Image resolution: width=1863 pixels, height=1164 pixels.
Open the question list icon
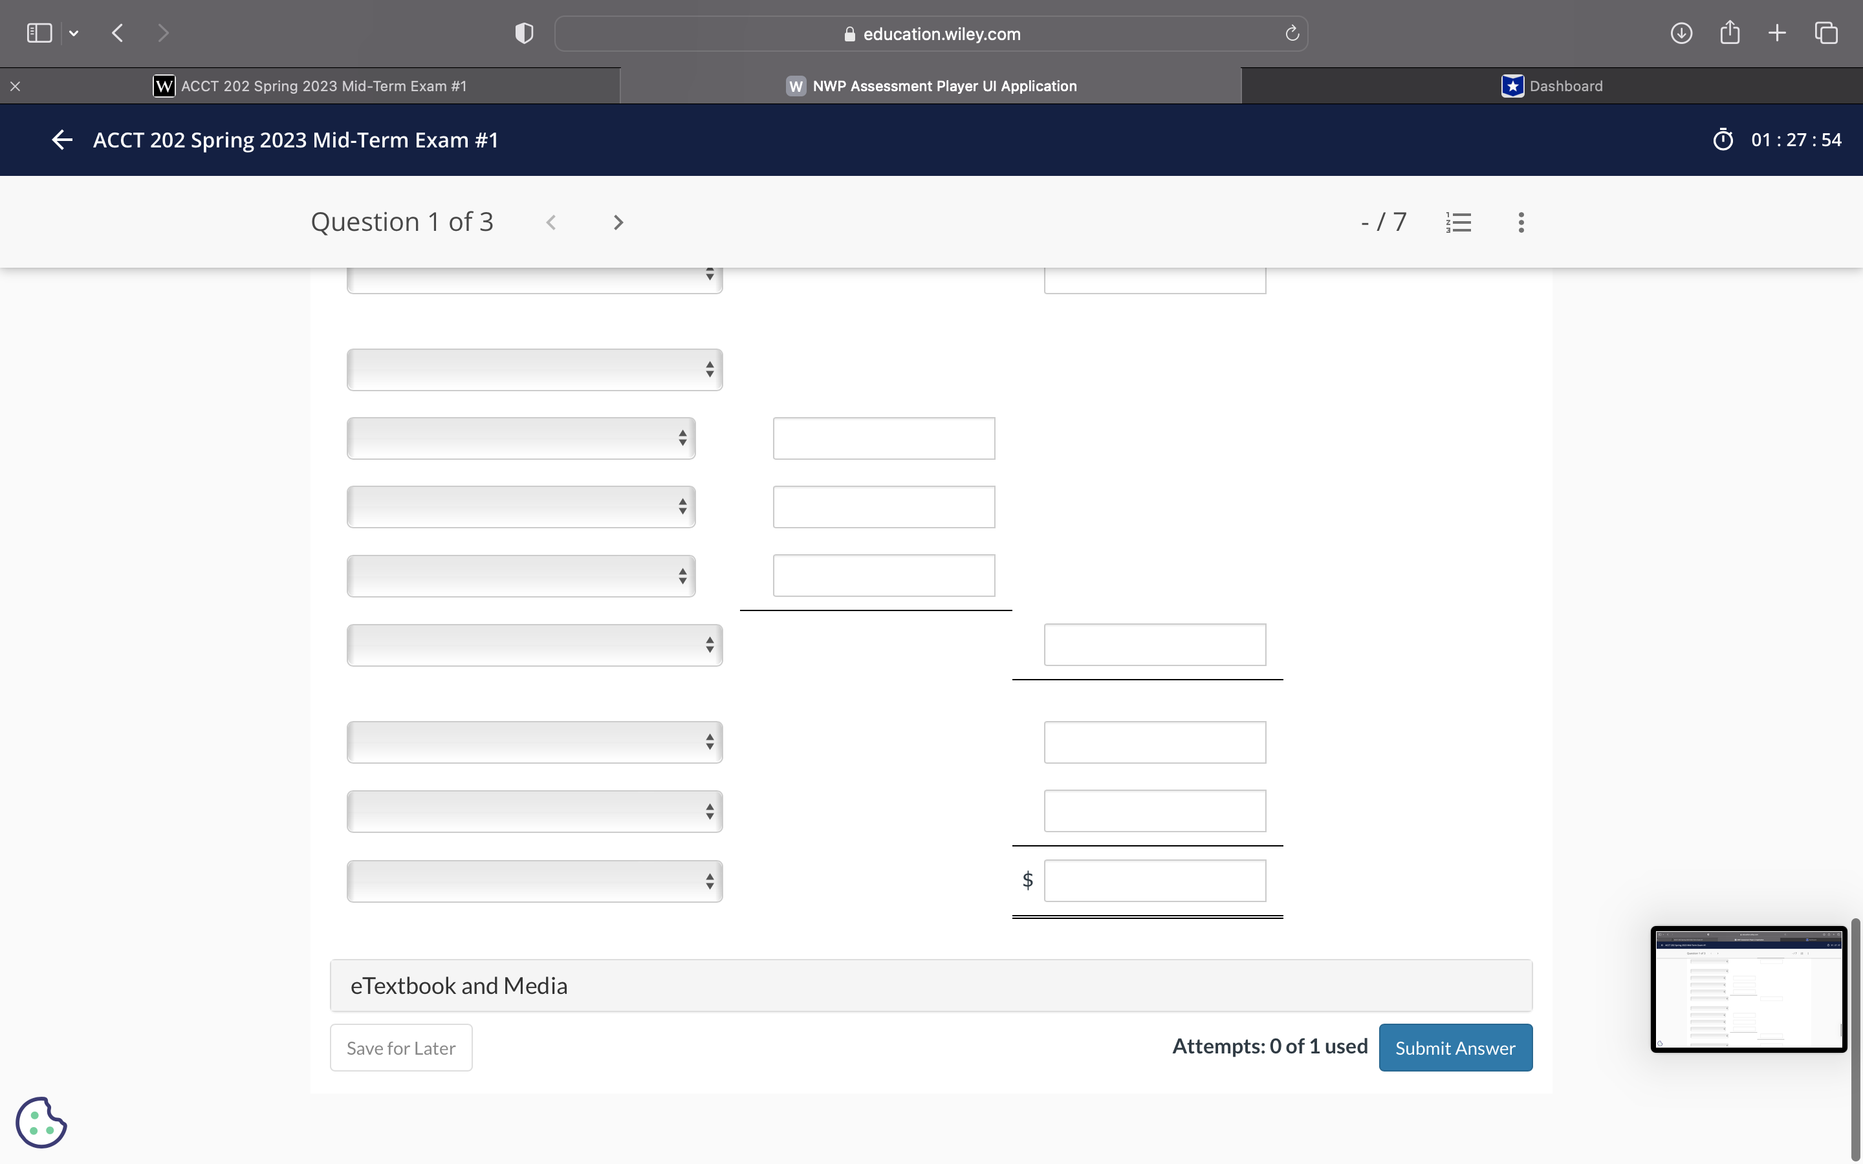[1458, 222]
